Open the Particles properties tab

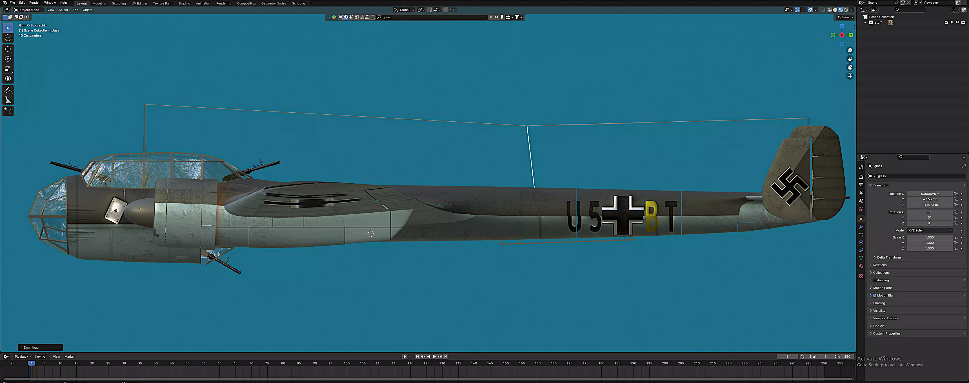click(861, 235)
